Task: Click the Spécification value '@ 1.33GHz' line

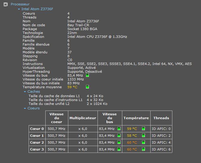Action: click(x=97, y=37)
